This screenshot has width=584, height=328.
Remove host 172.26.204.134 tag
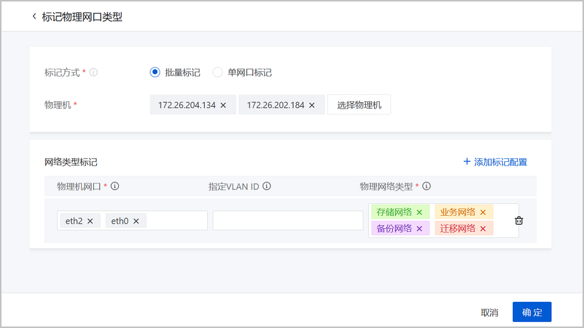(223, 105)
